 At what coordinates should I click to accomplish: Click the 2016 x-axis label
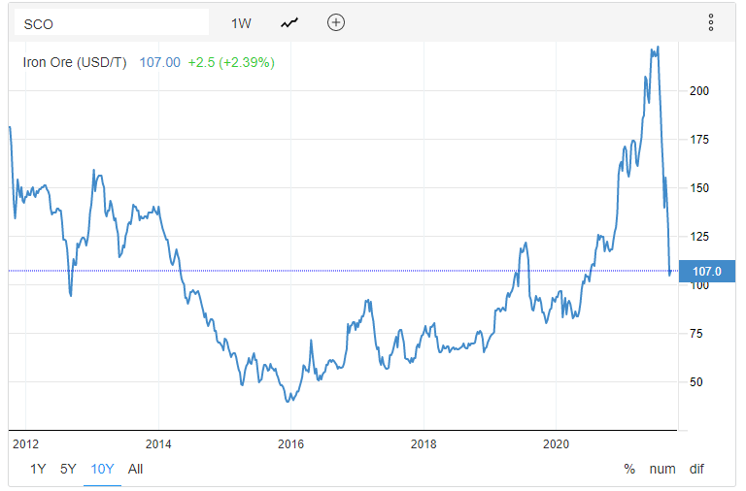click(x=290, y=444)
